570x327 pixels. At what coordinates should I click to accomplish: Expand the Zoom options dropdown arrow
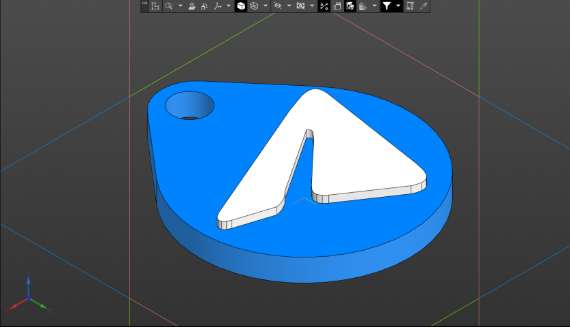180,6
